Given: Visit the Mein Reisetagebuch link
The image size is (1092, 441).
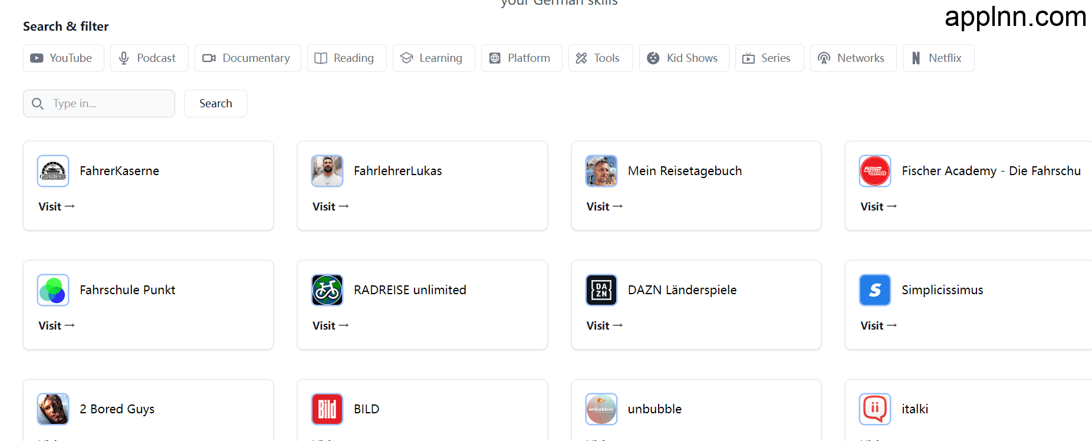Looking at the screenshot, I should pos(604,207).
